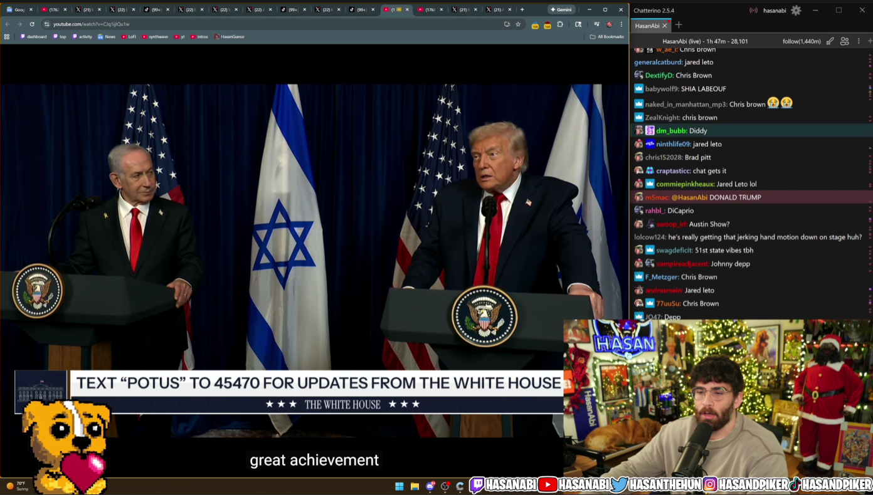Open dm_bubb's user card
Image resolution: width=873 pixels, height=495 pixels.
coord(671,131)
